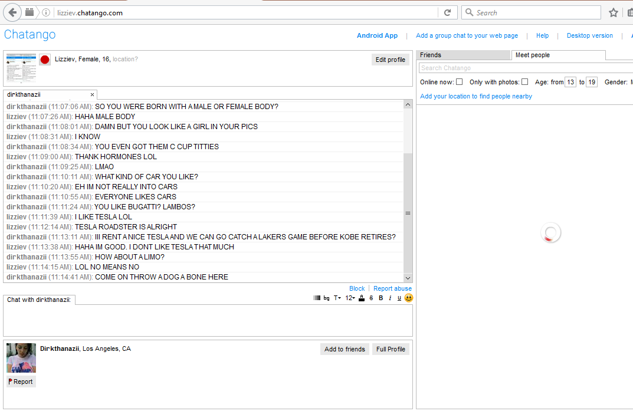This screenshot has height=411, width=633.
Task: Click Add a group chat to your web page
Action: 467,35
